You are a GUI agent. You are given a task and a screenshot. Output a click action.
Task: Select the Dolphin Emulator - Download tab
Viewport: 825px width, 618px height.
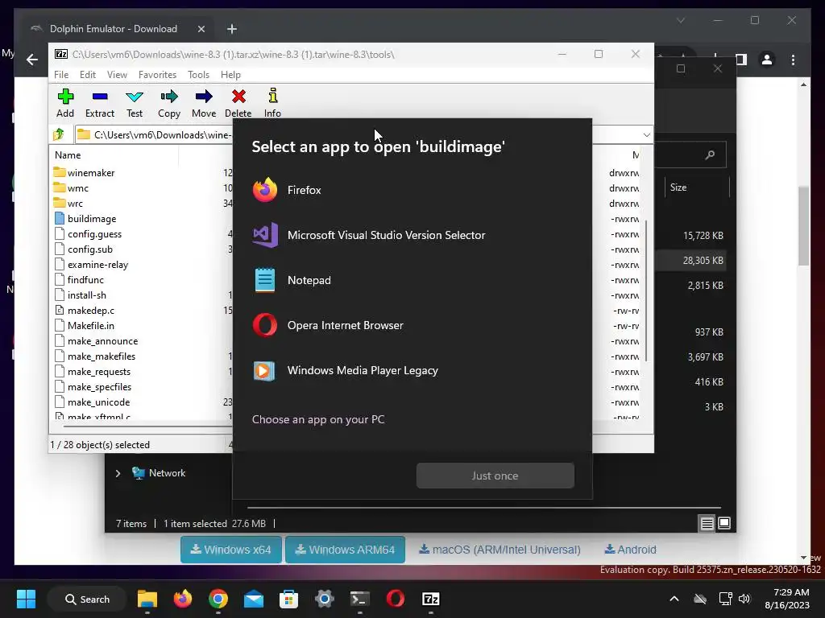coord(113,29)
